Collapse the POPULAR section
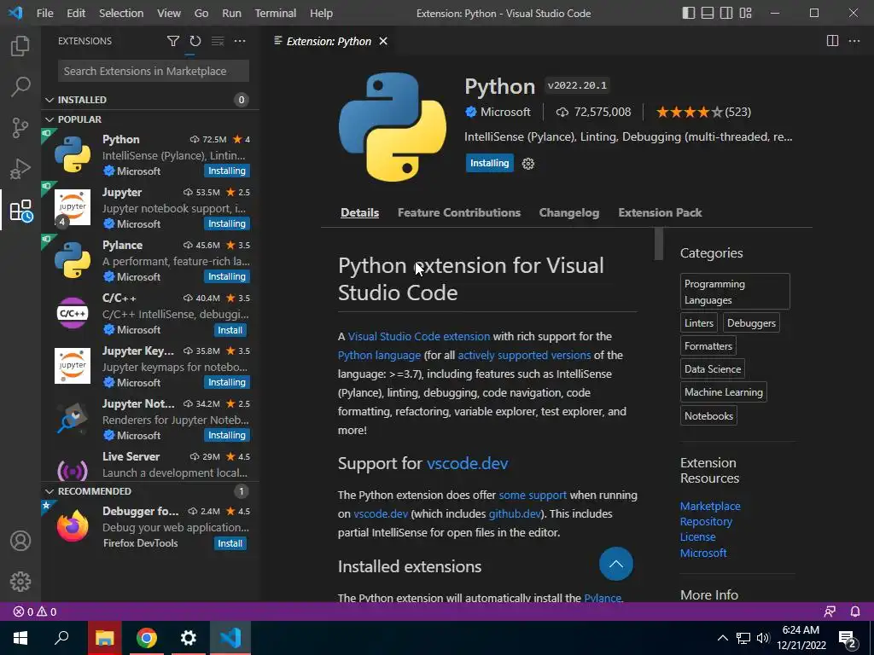This screenshot has height=655, width=874. pyautogui.click(x=149, y=119)
